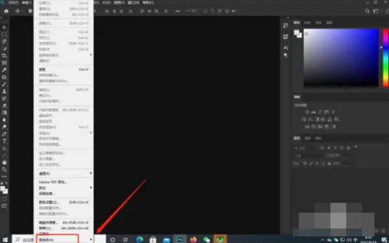Swap foreground and background colors
This screenshot has height=243, width=389.
6,183
